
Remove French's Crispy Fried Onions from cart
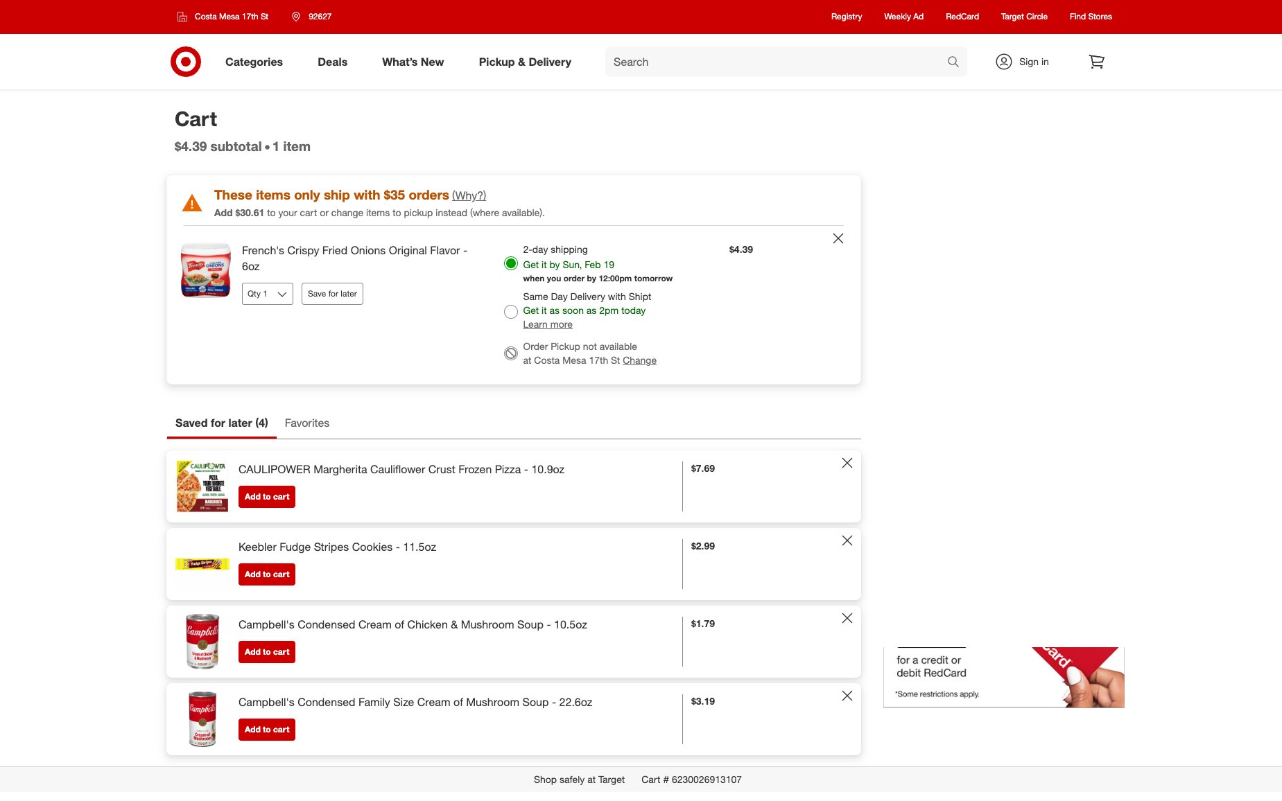[x=838, y=238]
